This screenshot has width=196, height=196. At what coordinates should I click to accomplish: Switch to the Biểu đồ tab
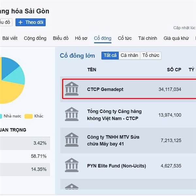(x=61, y=38)
